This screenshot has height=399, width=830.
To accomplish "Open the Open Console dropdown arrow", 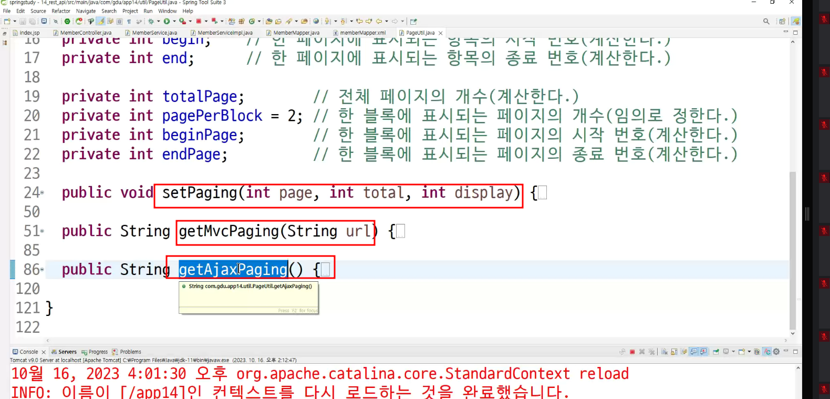I will click(749, 352).
